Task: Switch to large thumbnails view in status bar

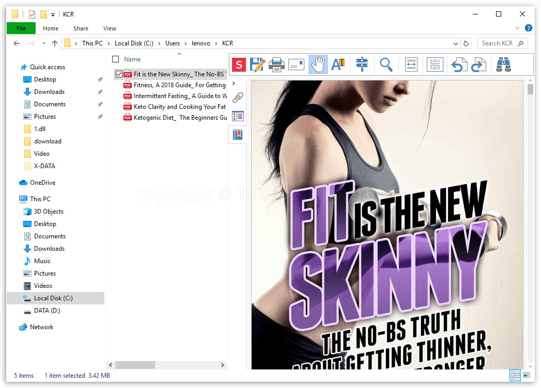Action: 527,375
